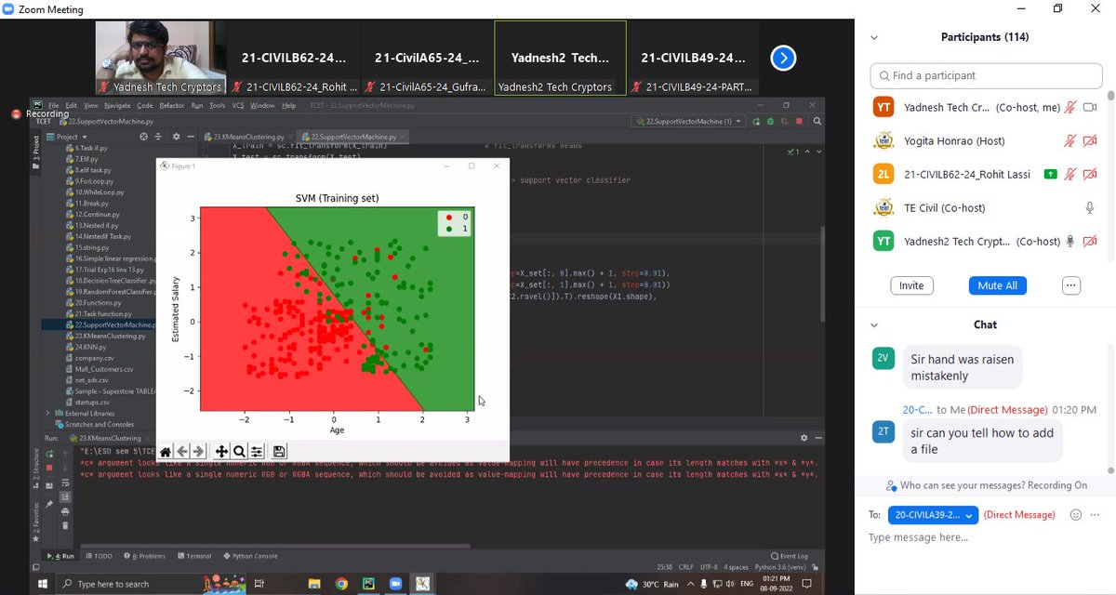Screen dimensions: 1116x595
Task: Click the Yadnesh Tech Cryptors video thumbnail
Action: (162, 59)
